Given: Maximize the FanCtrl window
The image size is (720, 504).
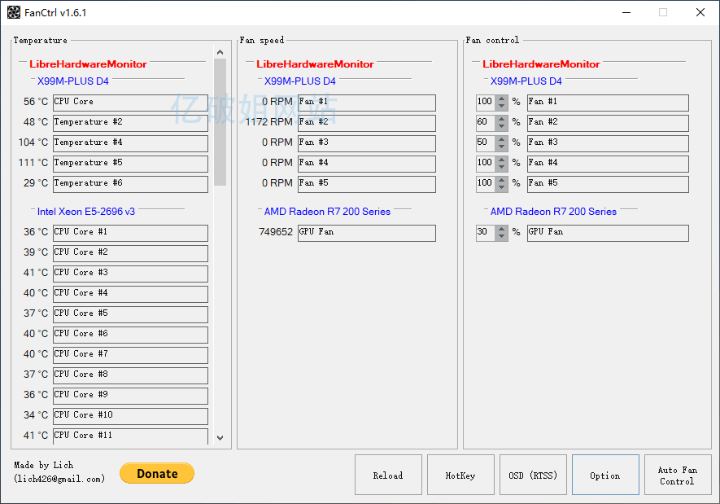Looking at the screenshot, I should coord(663,12).
